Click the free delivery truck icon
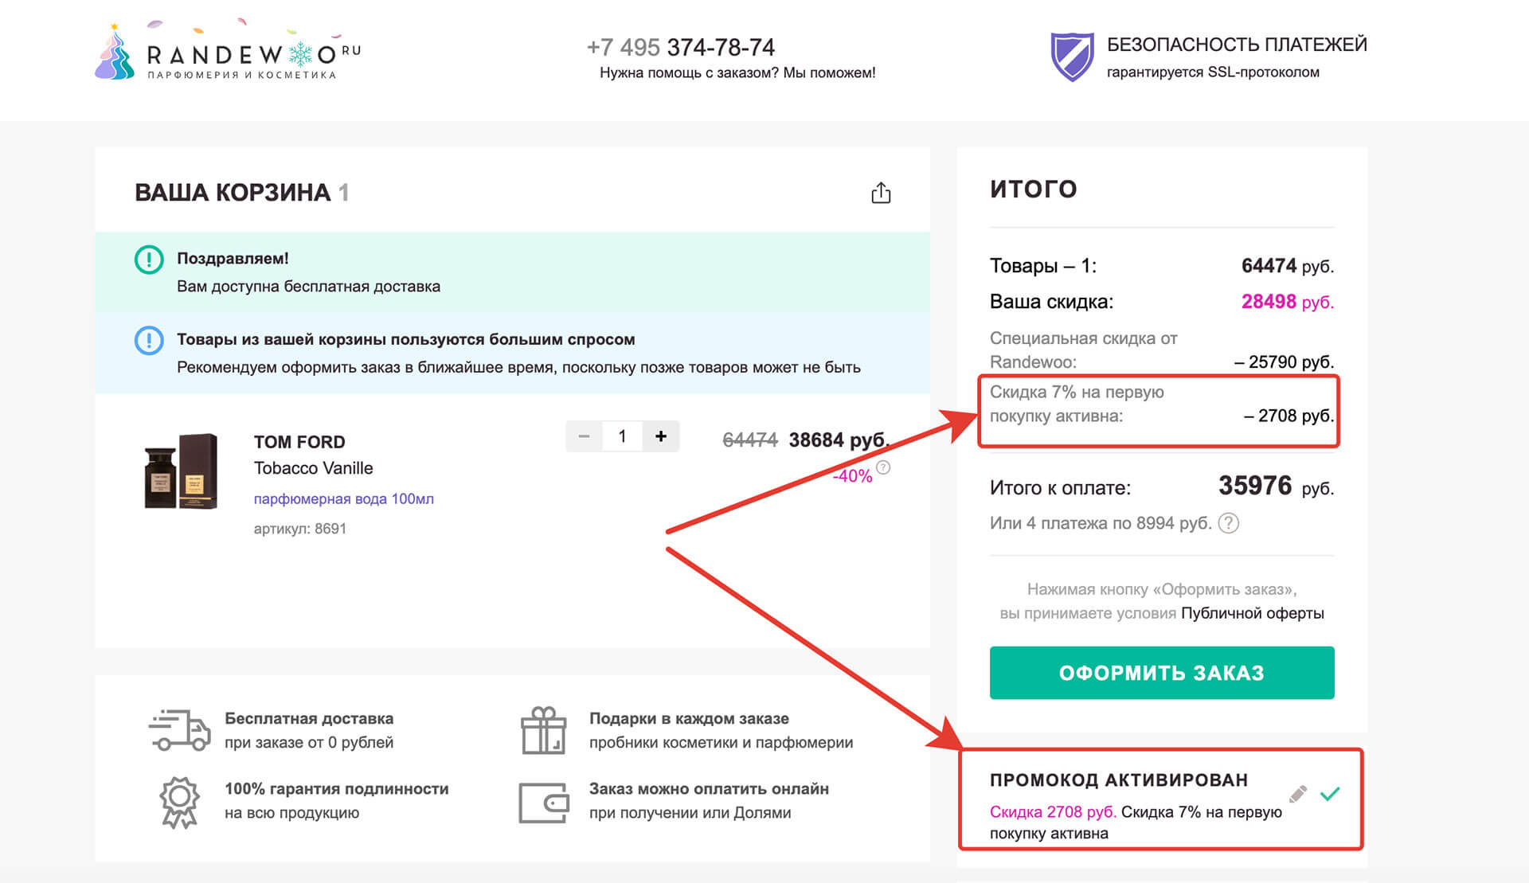This screenshot has height=883, width=1529. coord(182,729)
